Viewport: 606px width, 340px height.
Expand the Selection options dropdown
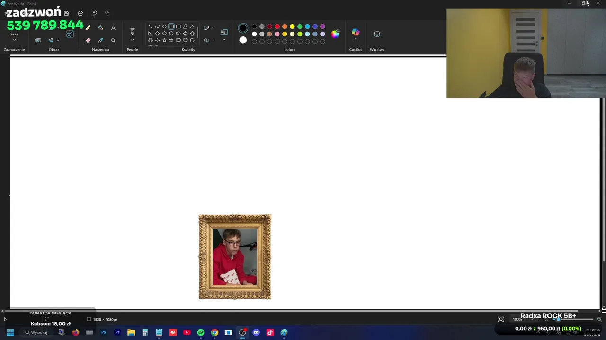[x=14, y=40]
